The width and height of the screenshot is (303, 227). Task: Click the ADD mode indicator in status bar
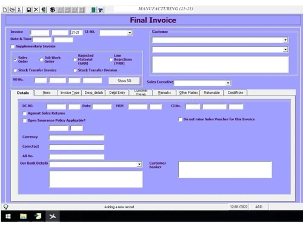click(x=259, y=207)
